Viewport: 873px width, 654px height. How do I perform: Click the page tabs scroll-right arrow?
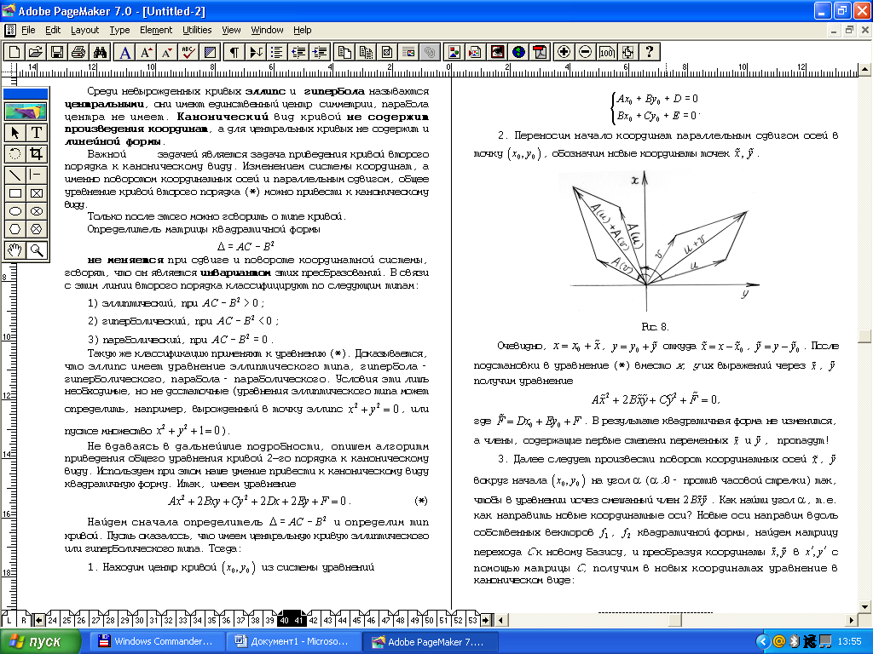[486, 620]
